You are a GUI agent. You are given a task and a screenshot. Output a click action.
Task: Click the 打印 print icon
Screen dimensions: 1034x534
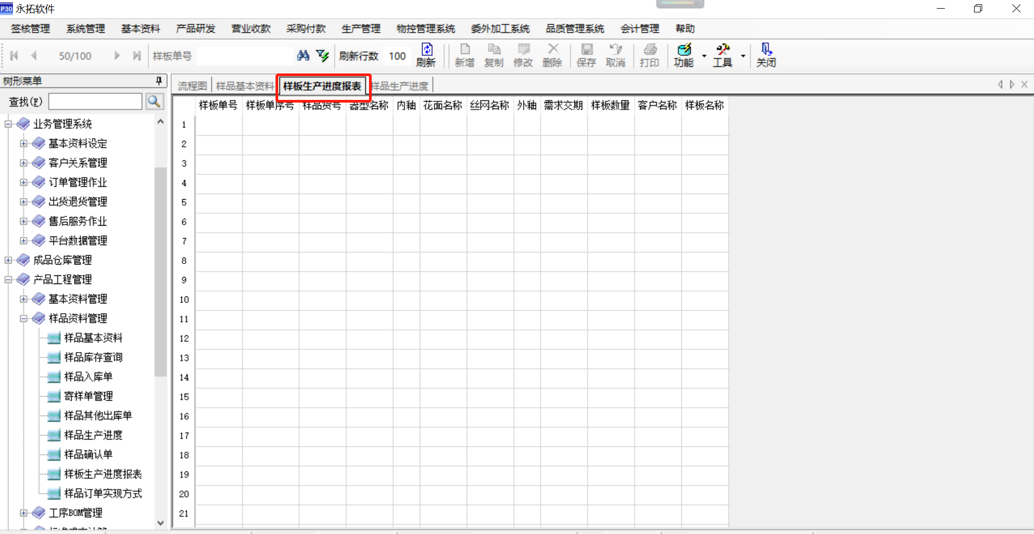[649, 55]
